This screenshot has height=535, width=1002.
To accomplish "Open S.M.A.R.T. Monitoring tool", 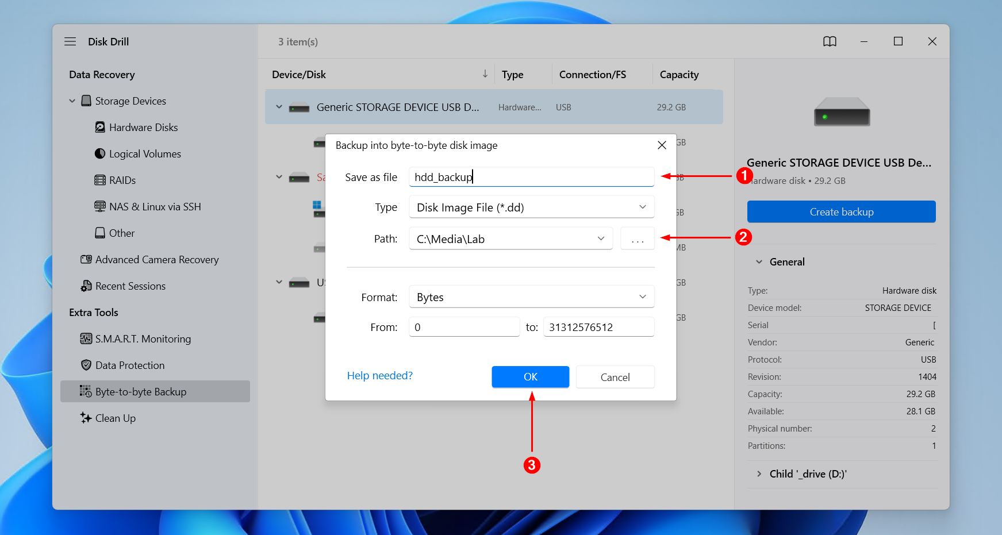I will coord(143,339).
